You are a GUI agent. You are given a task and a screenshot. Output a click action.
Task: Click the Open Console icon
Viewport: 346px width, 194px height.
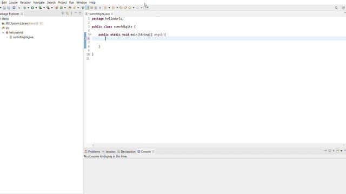point(337,151)
